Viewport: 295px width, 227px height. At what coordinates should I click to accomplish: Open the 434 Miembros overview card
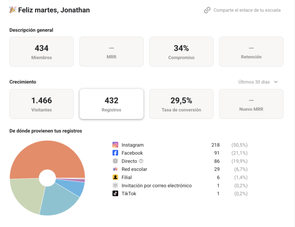tap(41, 52)
